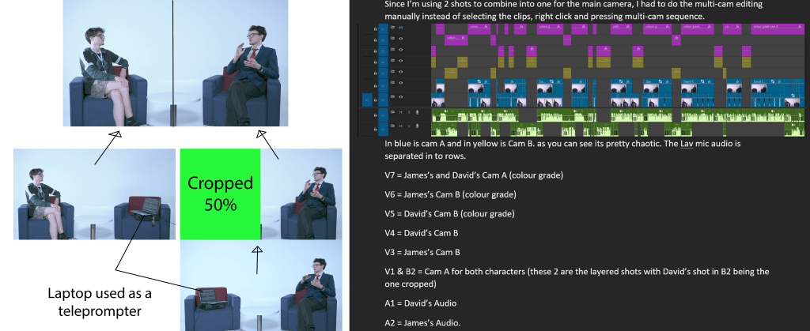Click the line 'A2 = James's Audio.'
810x331 pixels.
click(422, 323)
